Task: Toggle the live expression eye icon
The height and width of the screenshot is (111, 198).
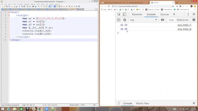Action: pyautogui.click(x=162, y=20)
